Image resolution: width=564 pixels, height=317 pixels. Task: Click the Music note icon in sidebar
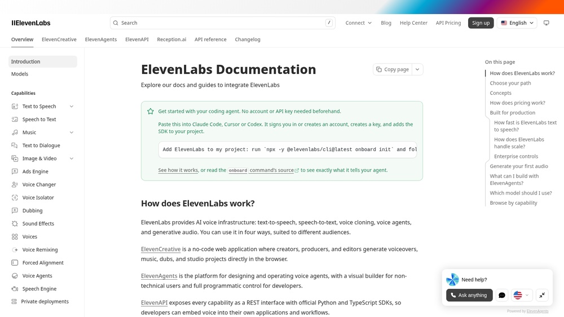click(x=15, y=133)
